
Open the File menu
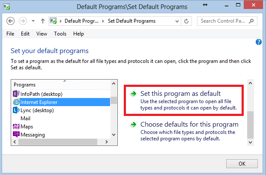[10, 34]
